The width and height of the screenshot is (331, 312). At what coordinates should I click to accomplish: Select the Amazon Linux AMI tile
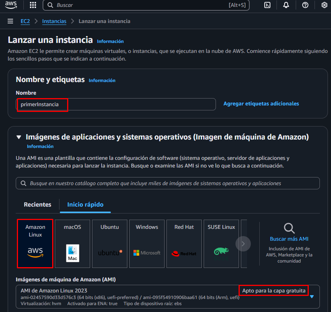[35, 244]
